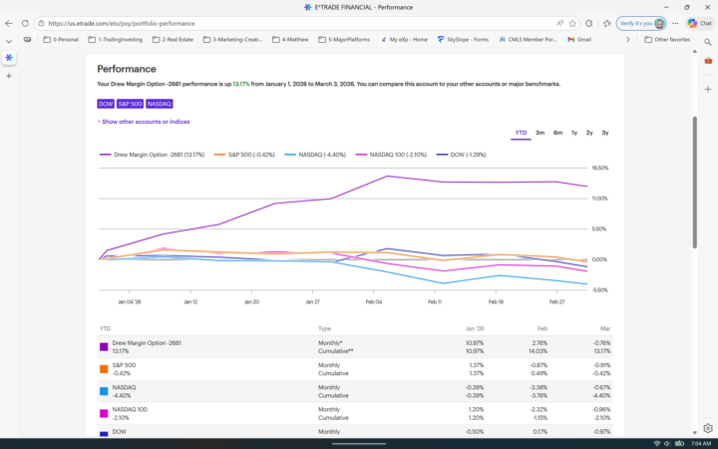Switch to the 1y time range
Screen dimensions: 718x449
pos(574,133)
